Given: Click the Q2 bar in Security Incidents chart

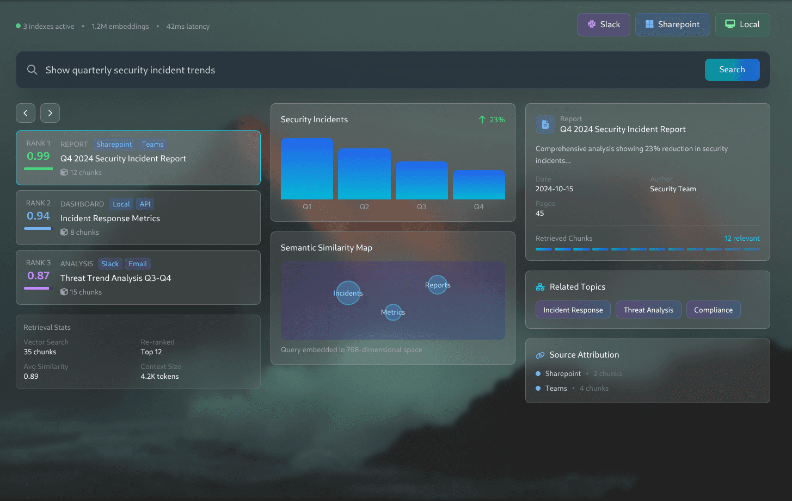Looking at the screenshot, I should (x=364, y=174).
